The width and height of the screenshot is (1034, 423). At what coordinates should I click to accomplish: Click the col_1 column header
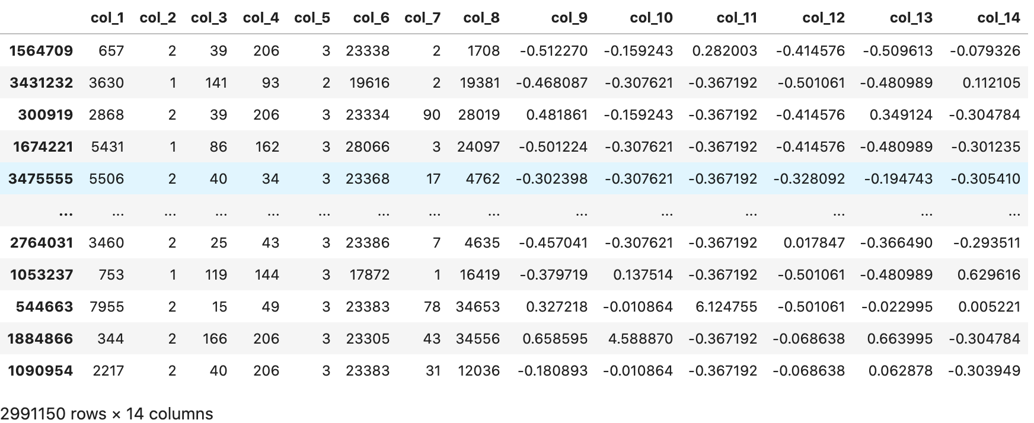tap(107, 18)
